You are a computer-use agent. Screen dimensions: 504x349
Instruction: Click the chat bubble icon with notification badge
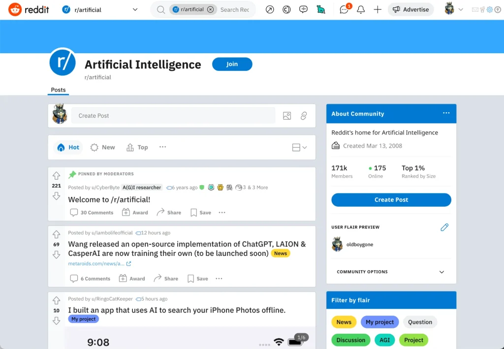pyautogui.click(x=344, y=10)
